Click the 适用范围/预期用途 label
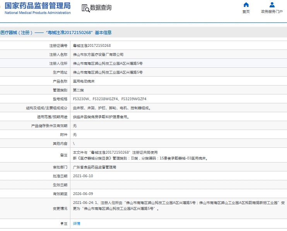This screenshot has width=287, height=231. click(x=52, y=117)
